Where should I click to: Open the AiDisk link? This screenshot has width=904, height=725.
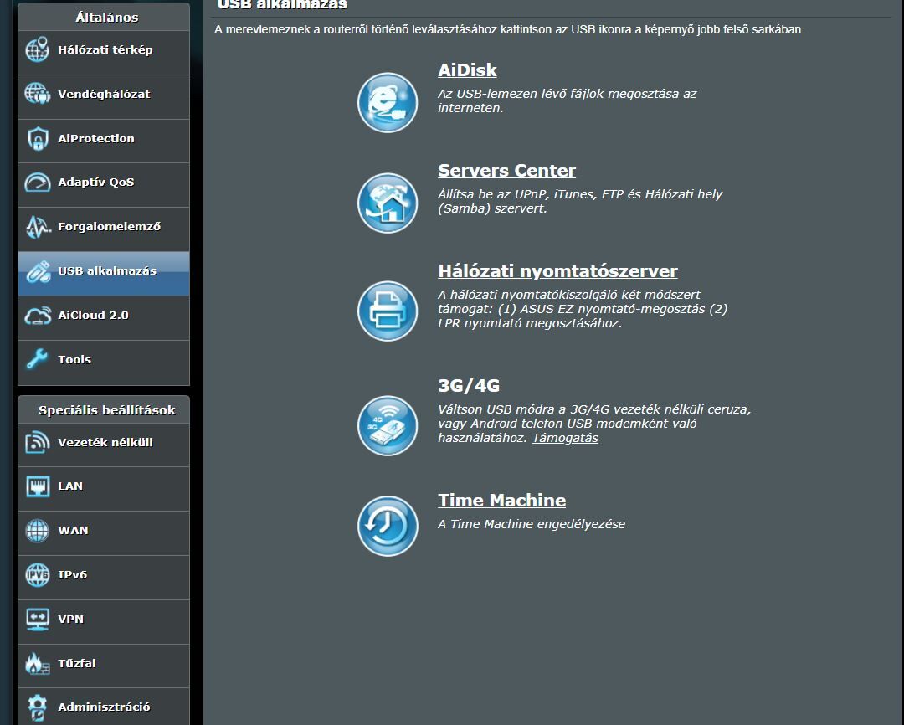(x=467, y=70)
